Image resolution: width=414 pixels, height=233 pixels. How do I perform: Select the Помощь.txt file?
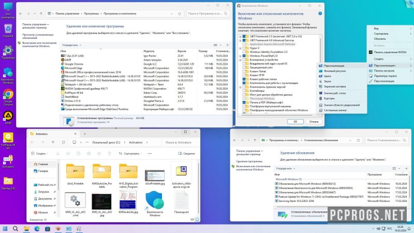[x=182, y=202]
